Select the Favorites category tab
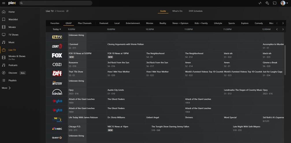The width and height of the screenshot is (291, 143). [55, 23]
